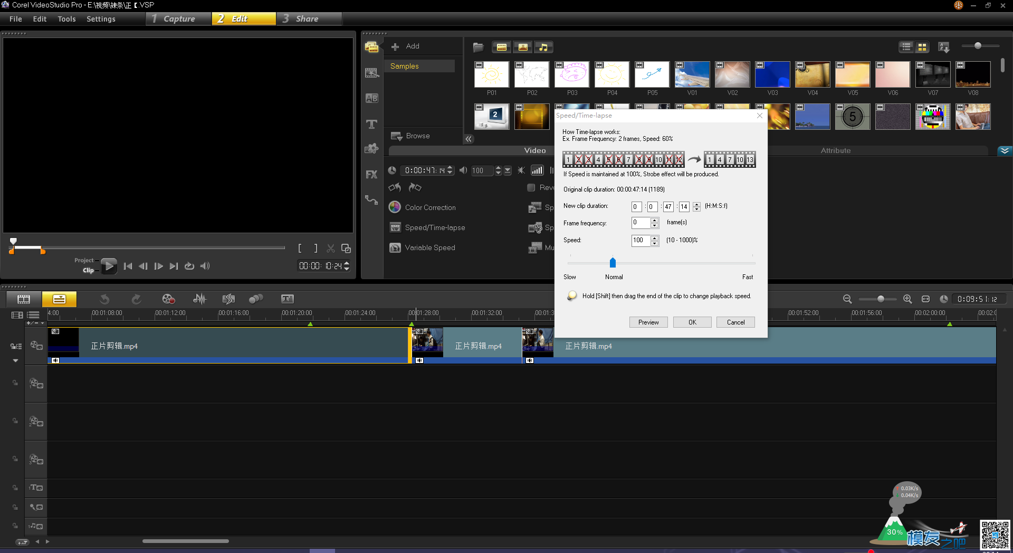Image resolution: width=1013 pixels, height=553 pixels.
Task: Collapse the library navigation panel
Action: (469, 139)
